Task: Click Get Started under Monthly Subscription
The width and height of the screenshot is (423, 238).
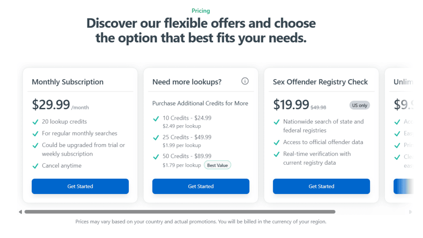Action: (x=80, y=186)
